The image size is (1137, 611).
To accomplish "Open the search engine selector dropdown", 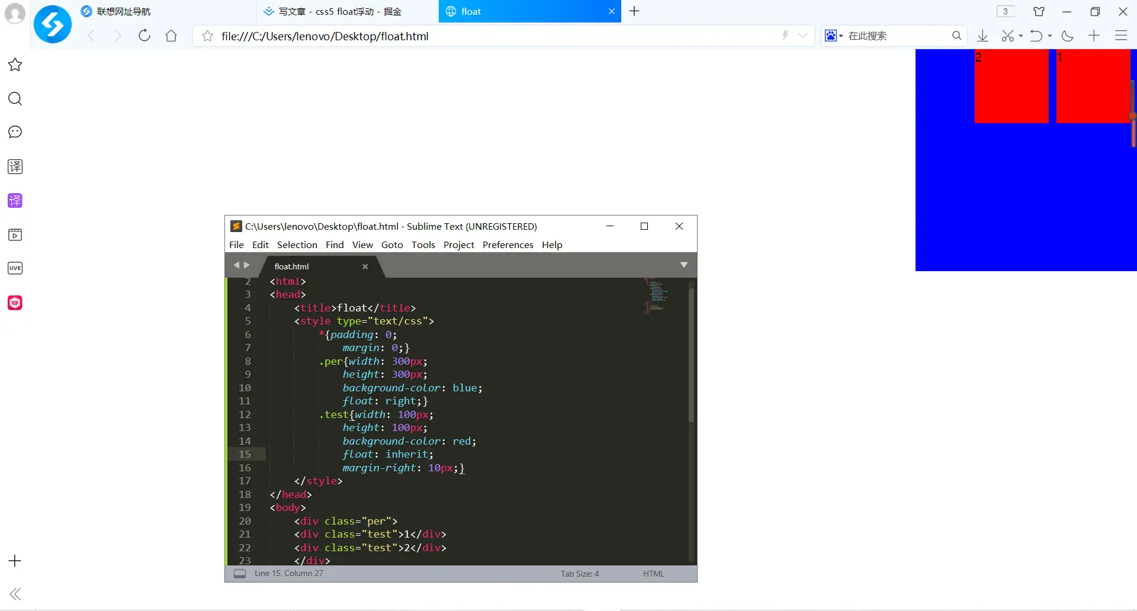I will [x=834, y=36].
